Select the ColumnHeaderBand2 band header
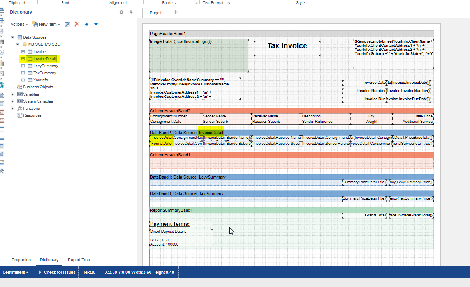470x287 pixels. [291, 111]
